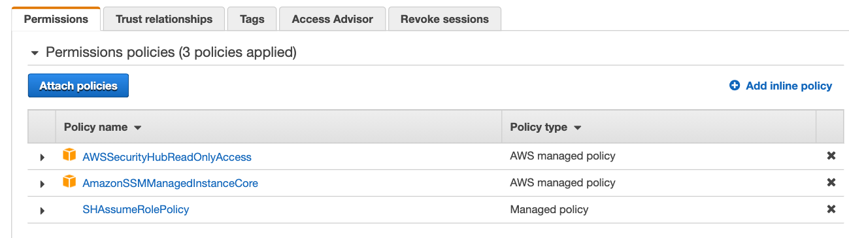Go to the Revoke sessions tab
Screen dimensions: 849x238
pos(444,19)
